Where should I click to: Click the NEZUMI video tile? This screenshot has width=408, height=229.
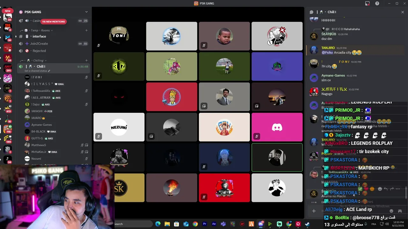click(x=119, y=127)
